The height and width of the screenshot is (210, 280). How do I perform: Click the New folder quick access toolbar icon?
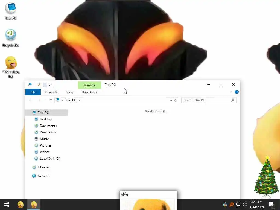pyautogui.click(x=45, y=85)
